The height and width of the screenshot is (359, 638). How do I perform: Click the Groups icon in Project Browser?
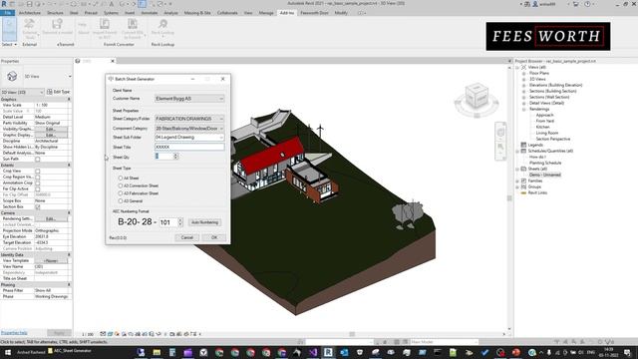523,186
